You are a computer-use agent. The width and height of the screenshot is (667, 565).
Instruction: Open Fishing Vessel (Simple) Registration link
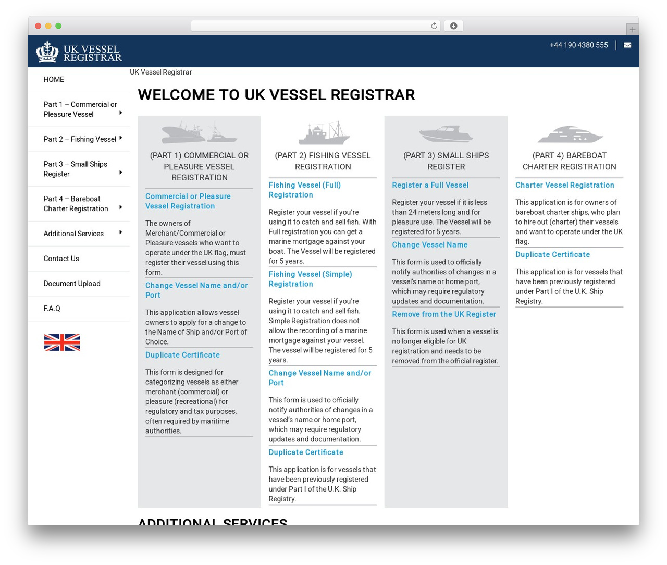311,279
